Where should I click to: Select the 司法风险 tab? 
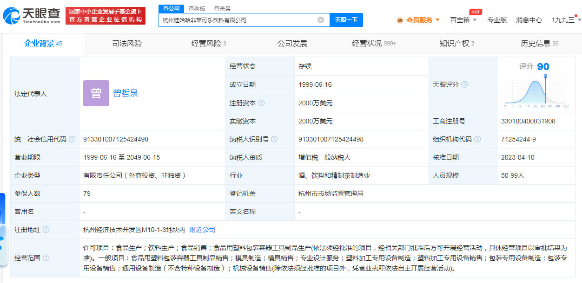click(x=127, y=44)
